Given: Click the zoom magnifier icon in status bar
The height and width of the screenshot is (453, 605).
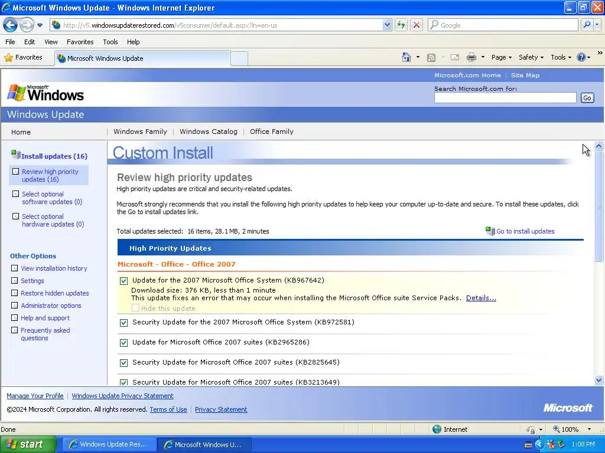Looking at the screenshot, I should (557, 429).
